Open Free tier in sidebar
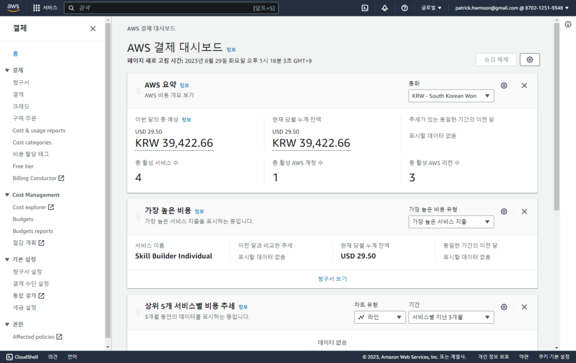This screenshot has width=576, height=363. [x=23, y=167]
